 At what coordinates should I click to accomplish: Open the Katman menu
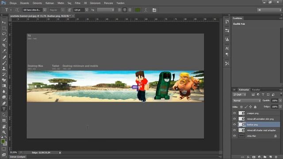click(x=50, y=3)
